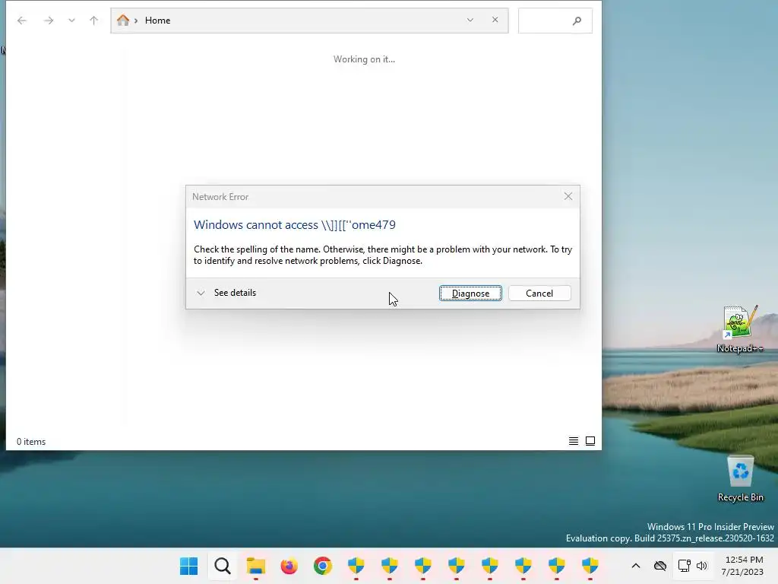Switch to large thumbnails view
The image size is (778, 584).
(590, 441)
